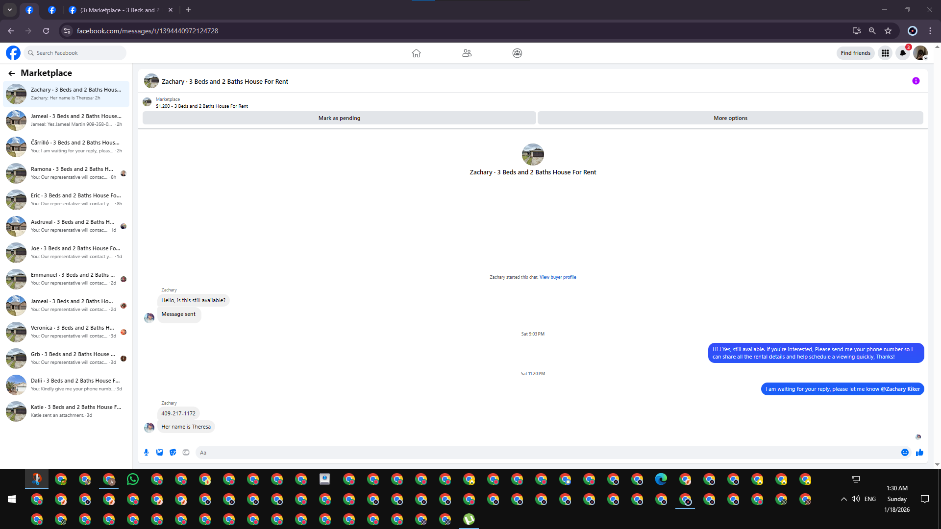The image size is (941, 529).
Task: Expand the browser tab search chevron
Action: [10, 10]
